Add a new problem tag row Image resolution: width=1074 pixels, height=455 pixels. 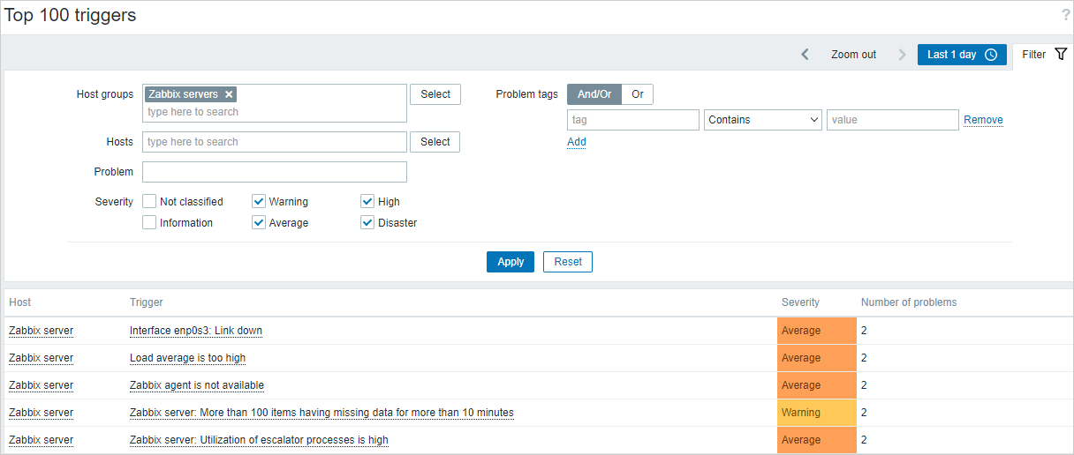coord(577,142)
